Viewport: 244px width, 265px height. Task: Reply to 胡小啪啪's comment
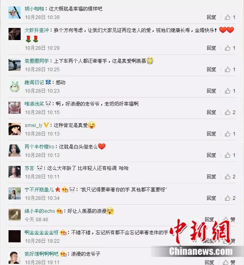pyautogui.click(x=212, y=17)
